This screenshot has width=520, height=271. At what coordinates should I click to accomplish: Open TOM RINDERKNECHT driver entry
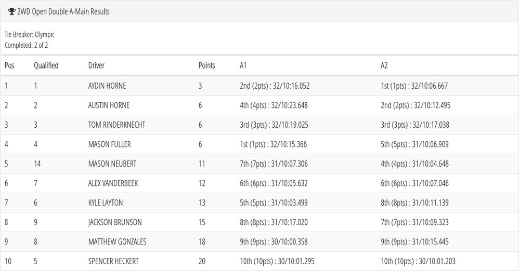(116, 125)
